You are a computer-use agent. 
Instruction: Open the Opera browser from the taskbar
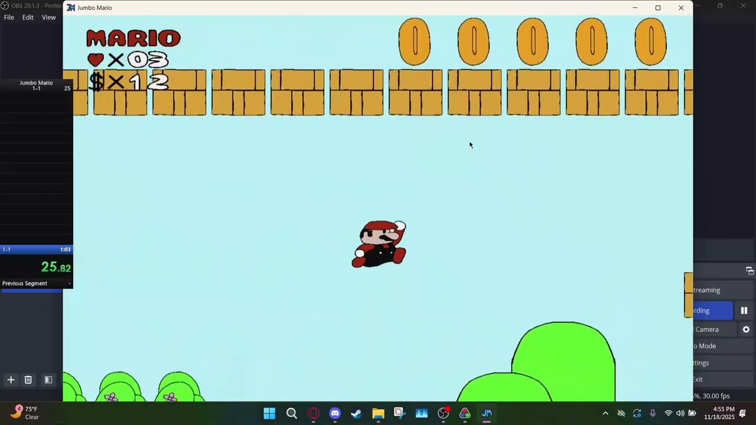point(314,413)
